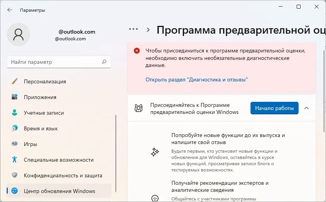The image size is (326, 202).
Task: Click Попробуйте новые функции heading text
Action: (x=228, y=139)
